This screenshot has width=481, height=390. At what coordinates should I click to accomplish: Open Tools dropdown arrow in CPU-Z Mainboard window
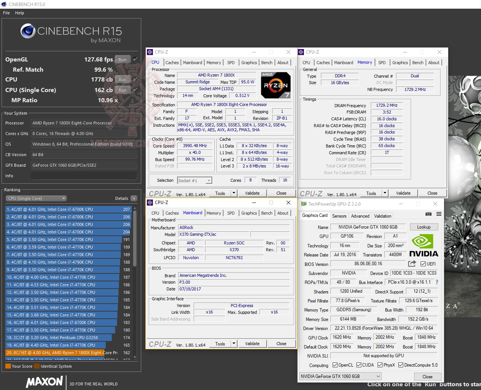point(234,344)
